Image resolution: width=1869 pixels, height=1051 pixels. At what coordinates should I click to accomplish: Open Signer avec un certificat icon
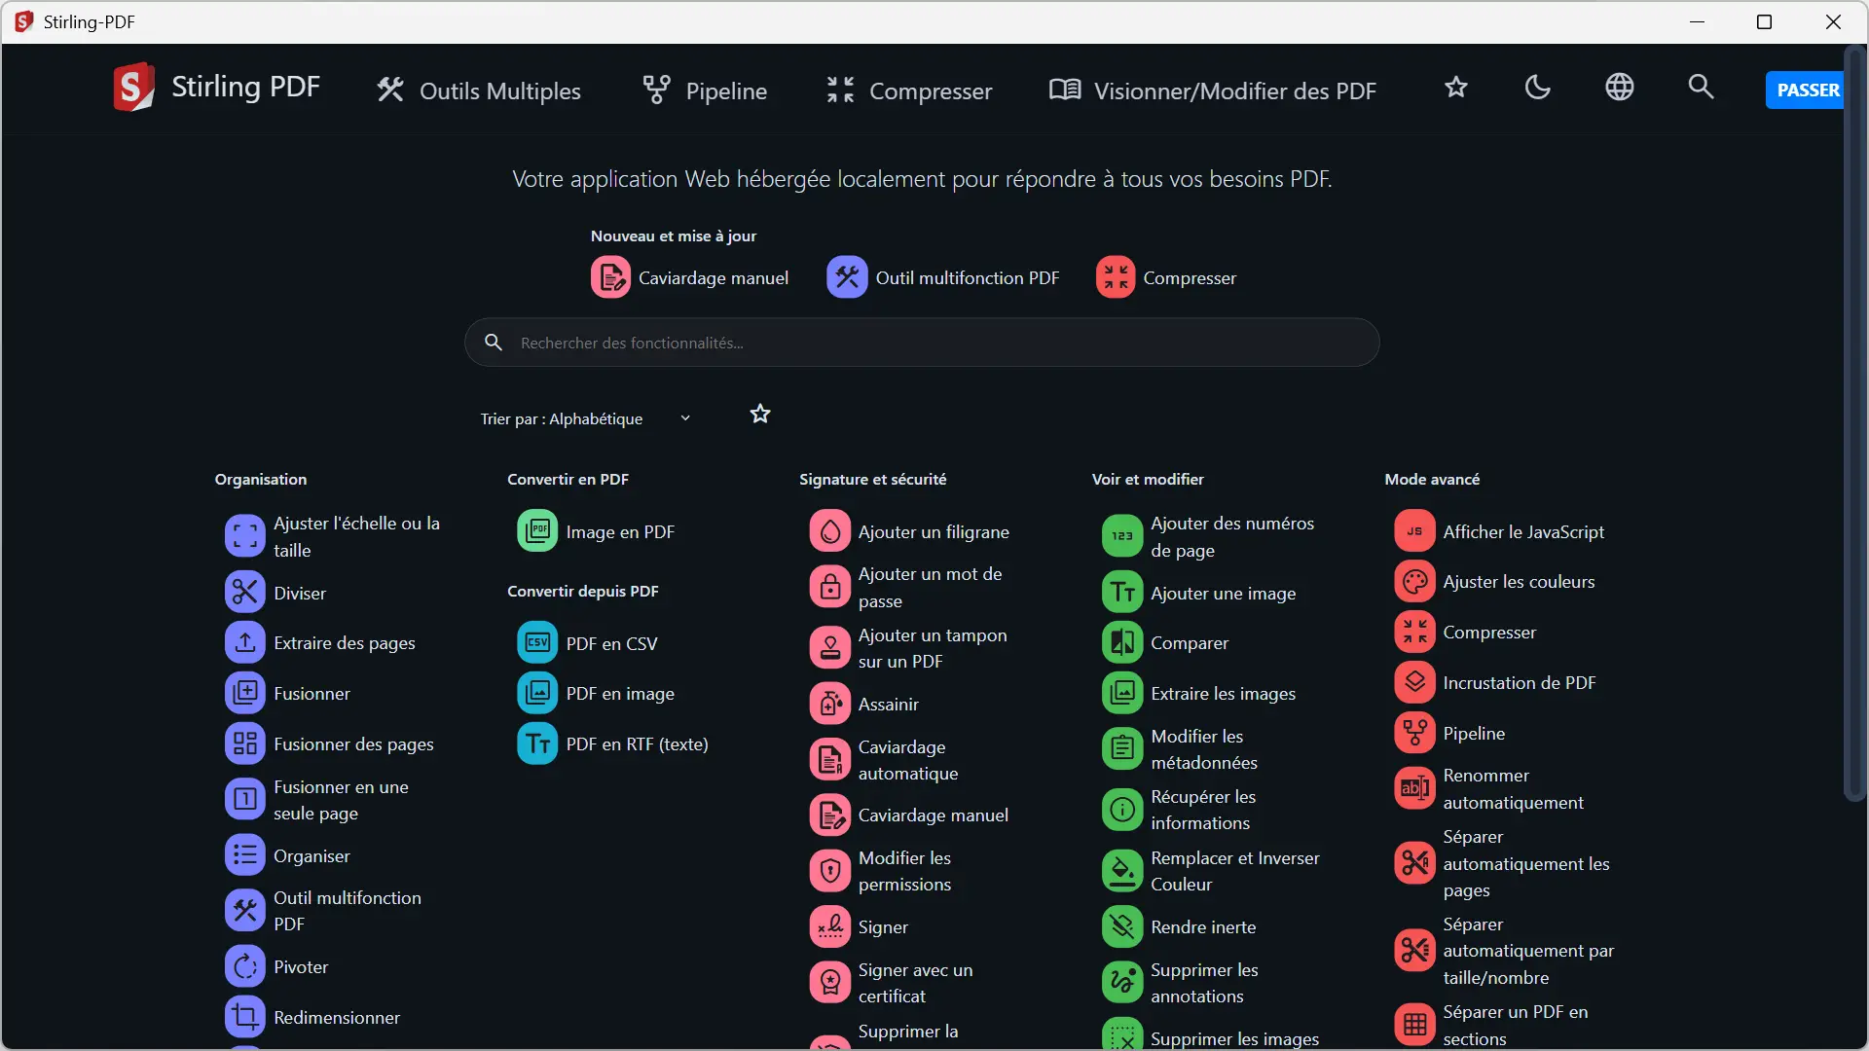[x=829, y=983]
